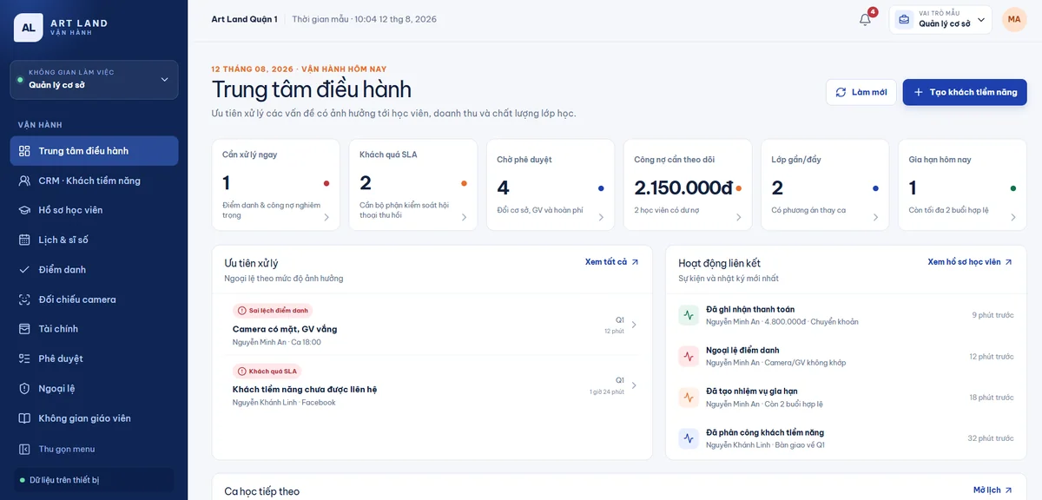Click the Điểm danh checkmark icon
This screenshot has width=1042, height=500.
(24, 269)
